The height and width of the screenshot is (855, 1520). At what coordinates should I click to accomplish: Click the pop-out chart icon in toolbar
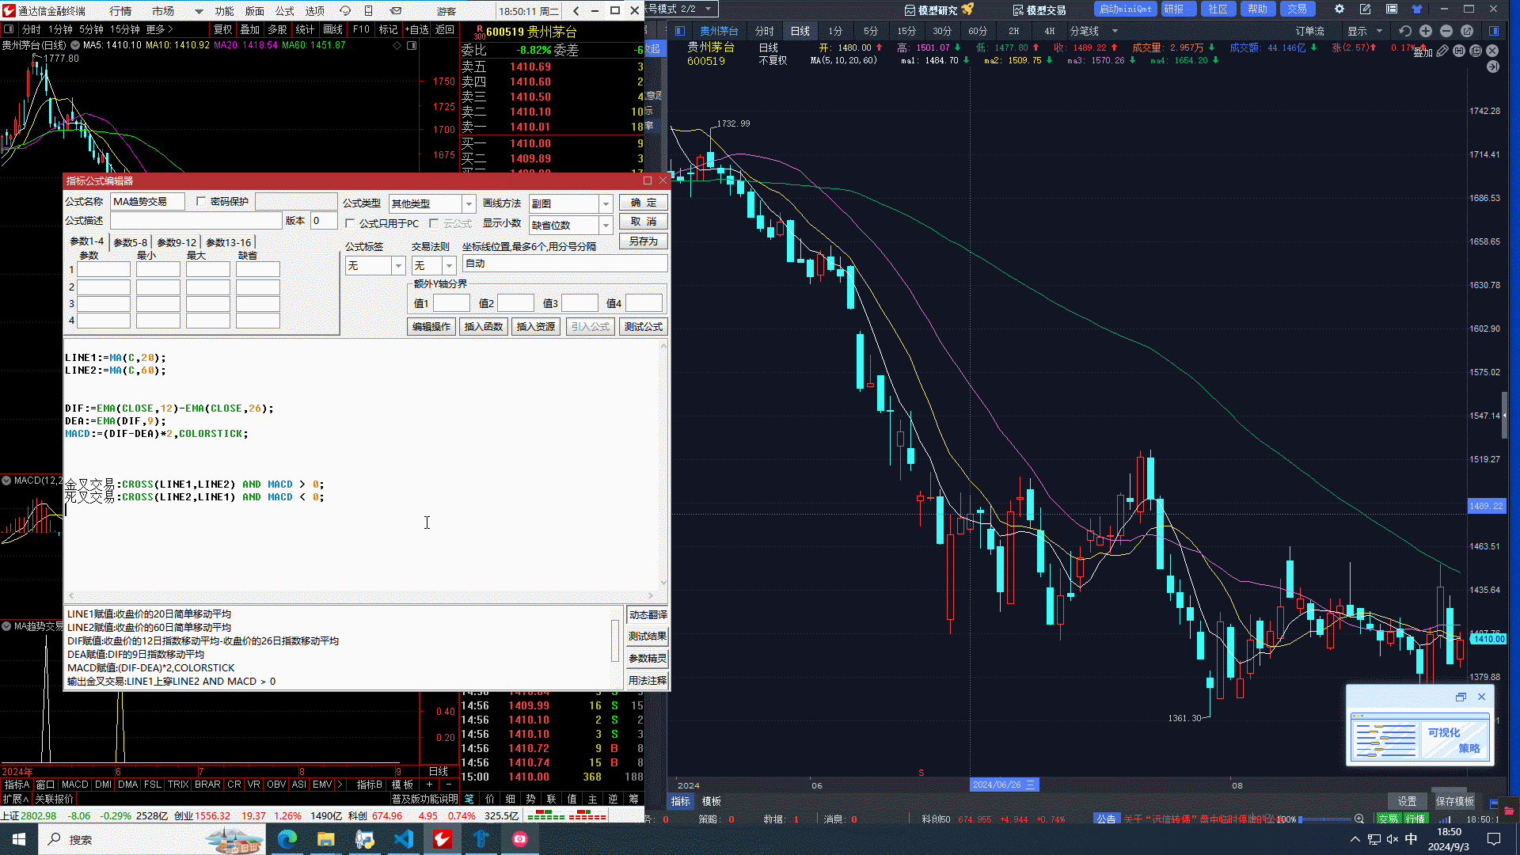pyautogui.click(x=1466, y=31)
